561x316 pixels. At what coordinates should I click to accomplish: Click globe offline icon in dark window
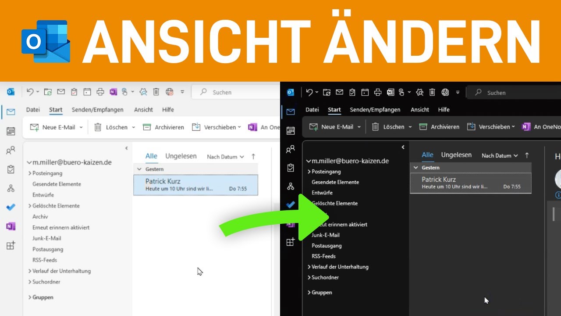(x=445, y=92)
